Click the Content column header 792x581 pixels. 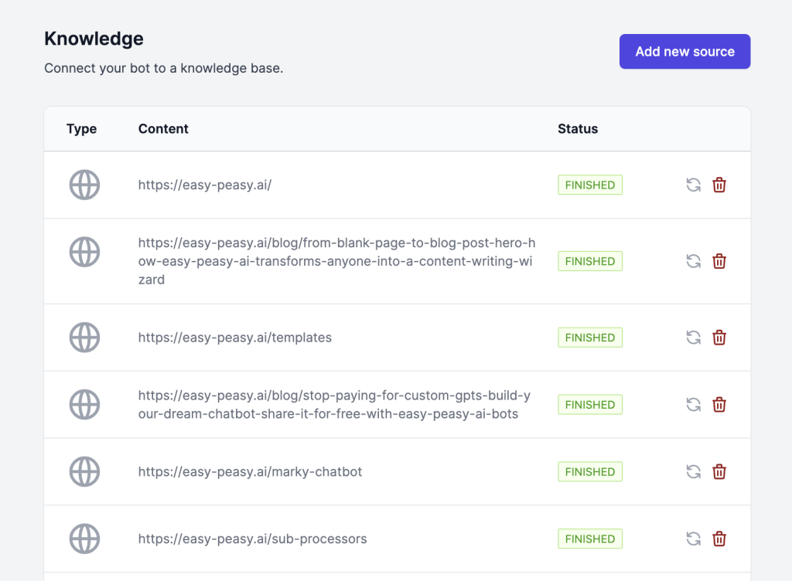click(x=163, y=129)
